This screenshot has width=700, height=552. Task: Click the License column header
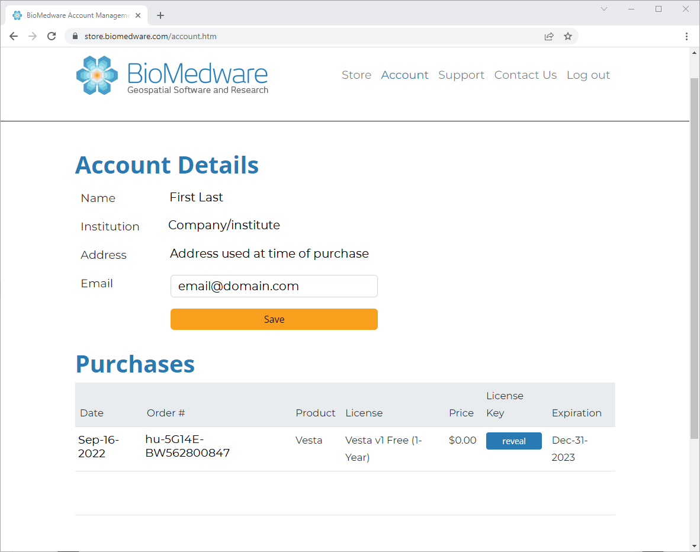click(364, 413)
